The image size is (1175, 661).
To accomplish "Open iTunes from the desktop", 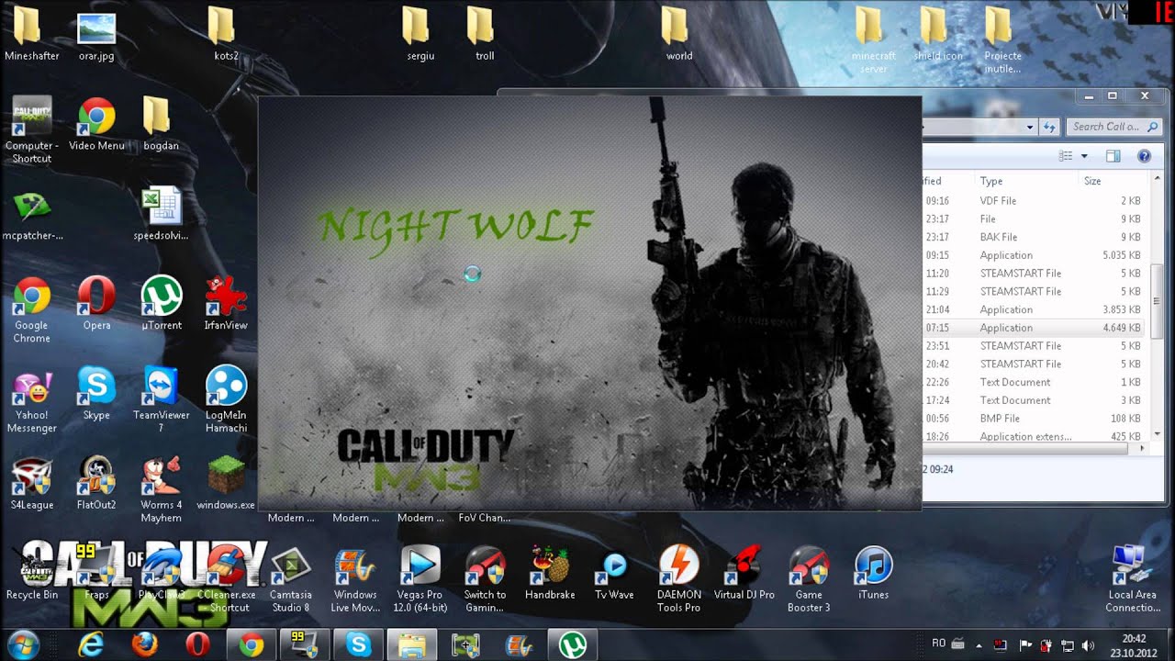I will (873, 573).
